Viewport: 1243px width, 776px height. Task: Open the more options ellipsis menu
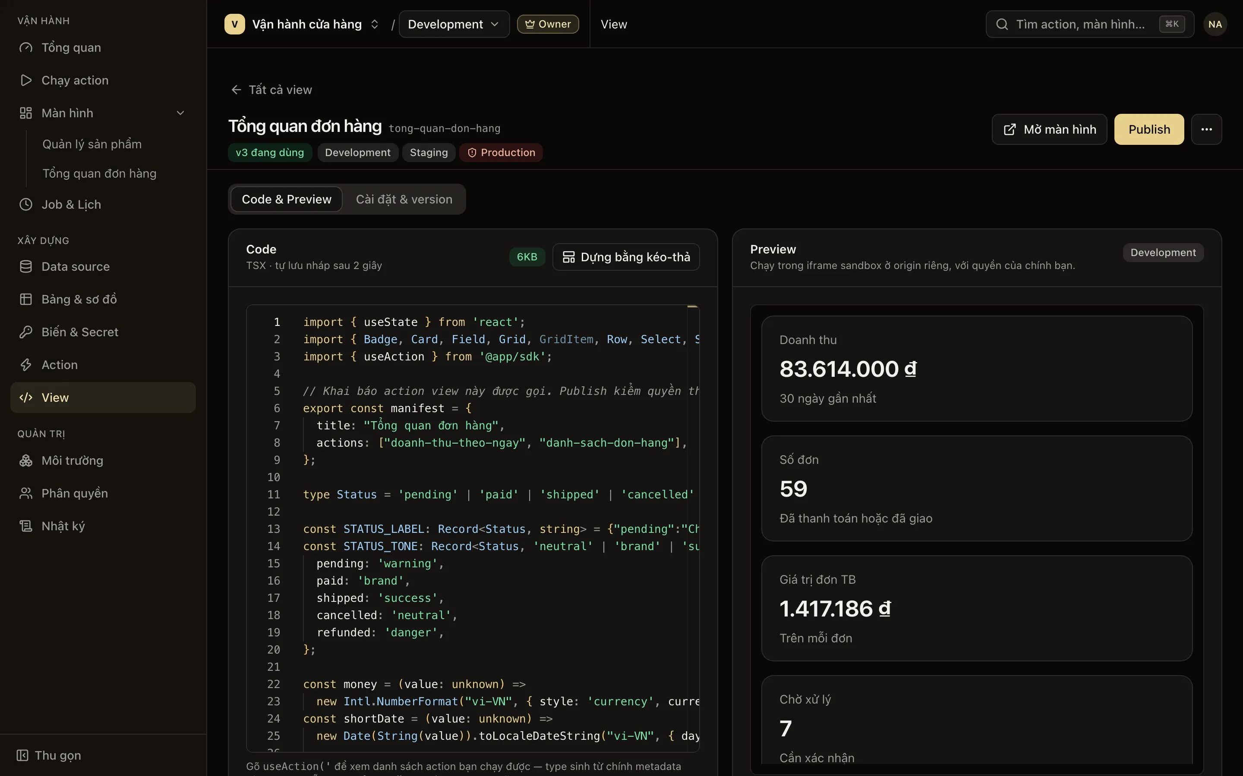pos(1207,129)
